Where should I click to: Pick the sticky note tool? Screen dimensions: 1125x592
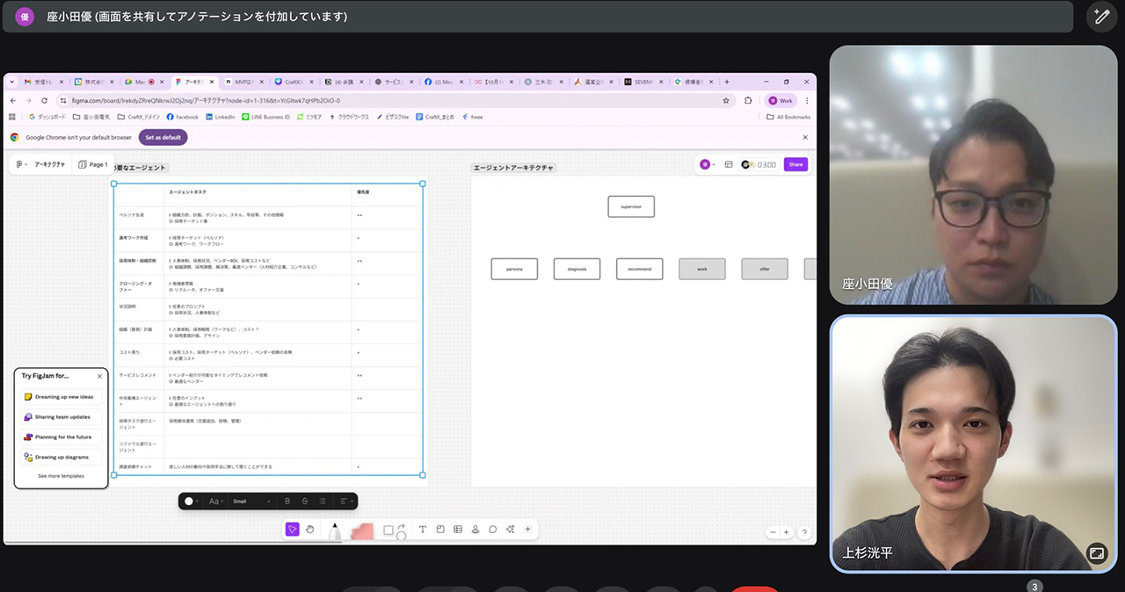tap(439, 530)
